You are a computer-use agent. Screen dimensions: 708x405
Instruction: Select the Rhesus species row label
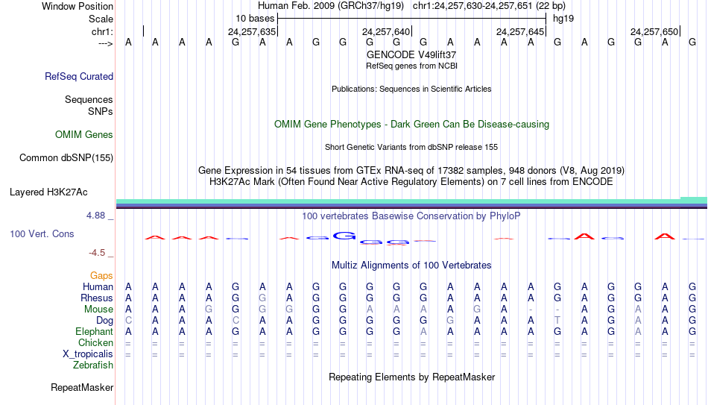coord(97,298)
